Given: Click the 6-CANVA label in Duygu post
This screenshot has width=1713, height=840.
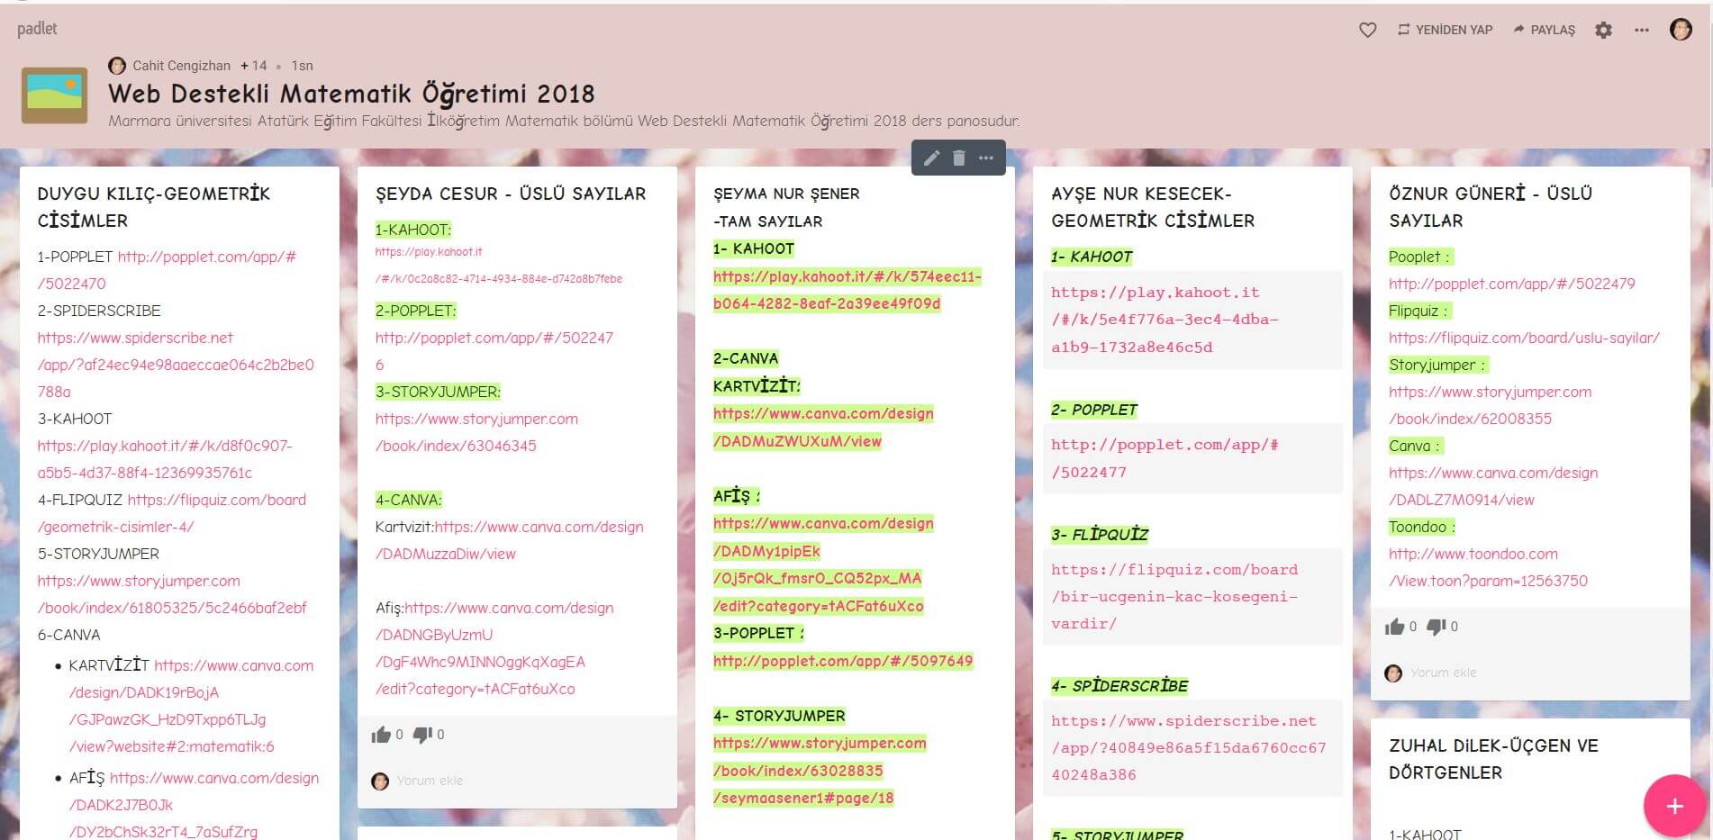Looking at the screenshot, I should point(68,635).
